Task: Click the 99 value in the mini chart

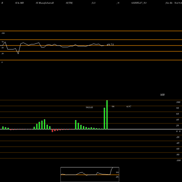Action: pos(117,173)
